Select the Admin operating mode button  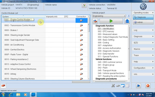143,22
